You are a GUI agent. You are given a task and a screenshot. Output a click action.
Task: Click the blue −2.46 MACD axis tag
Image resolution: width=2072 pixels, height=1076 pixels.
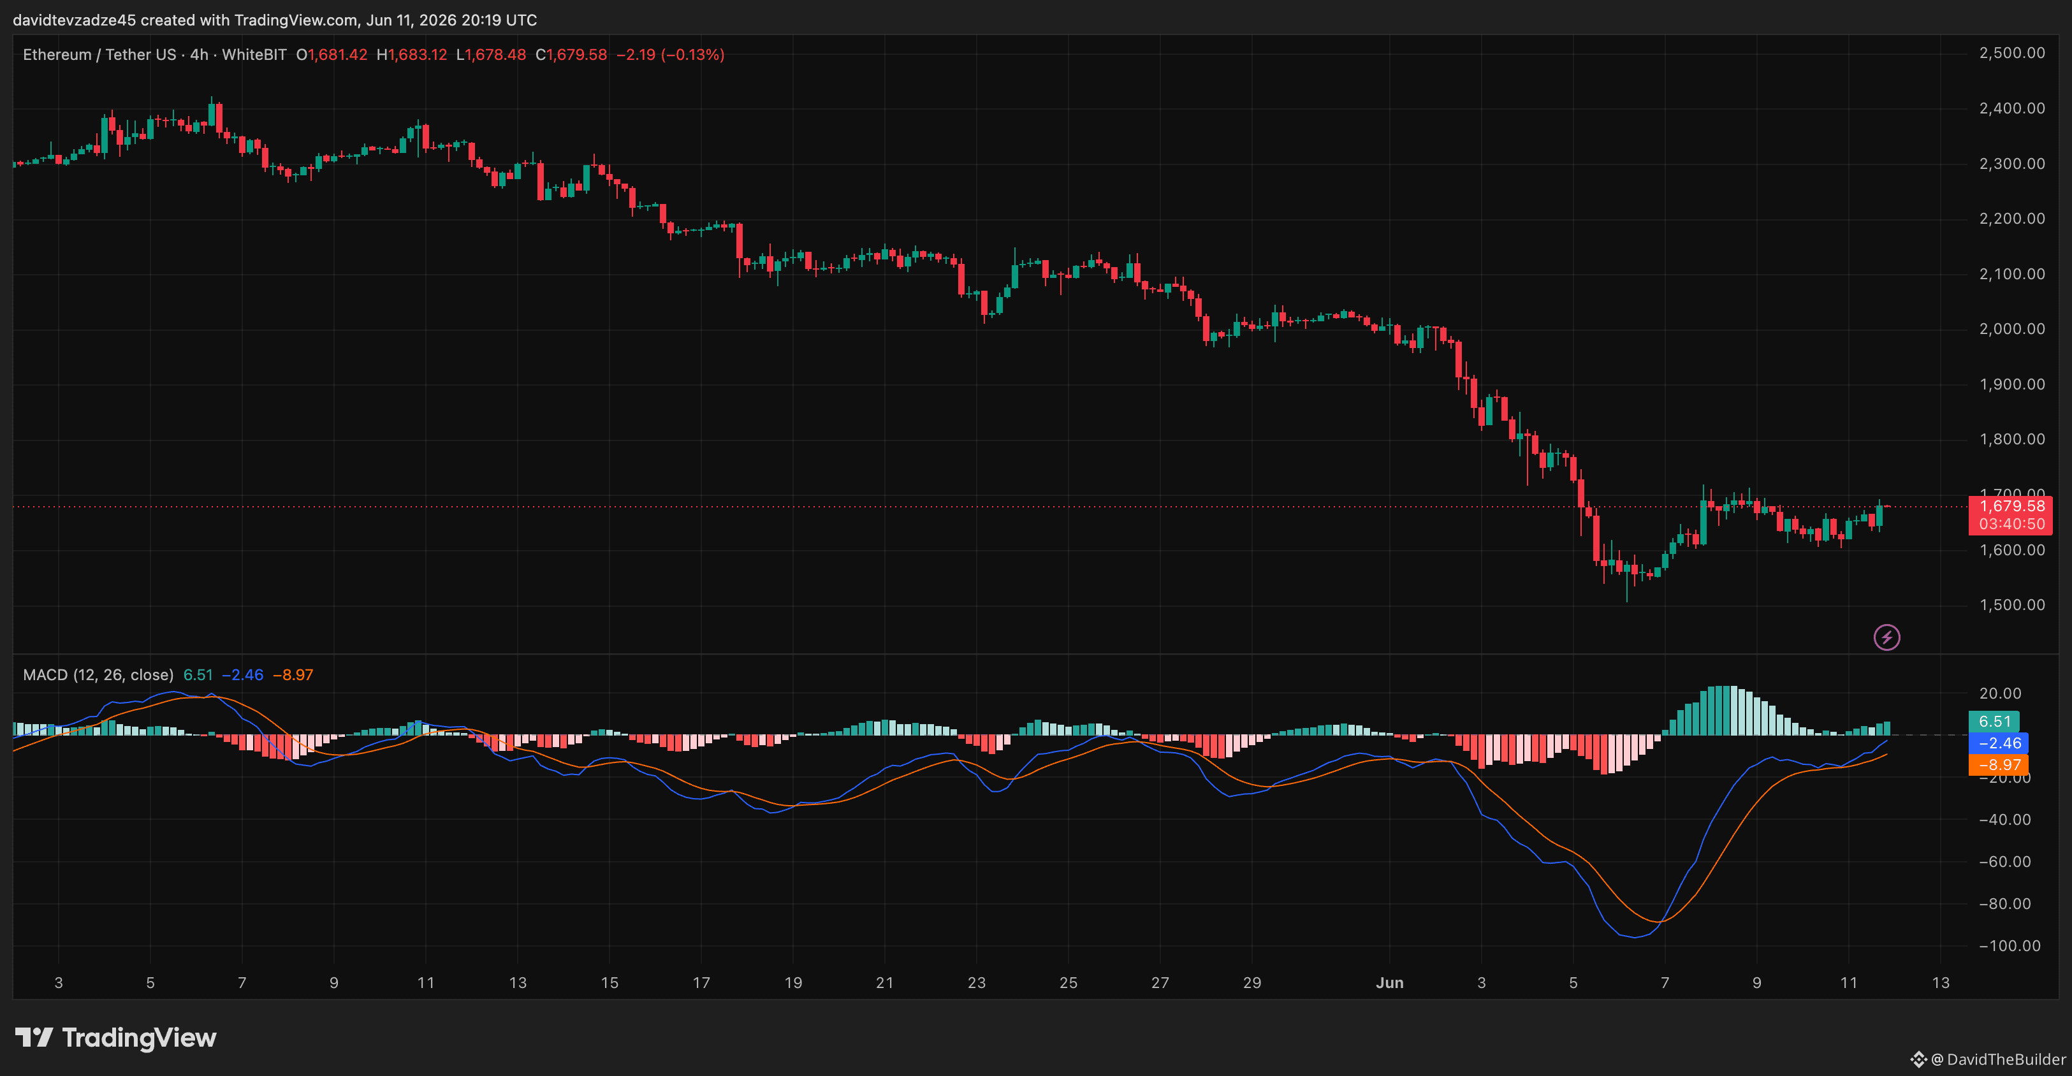[1999, 743]
